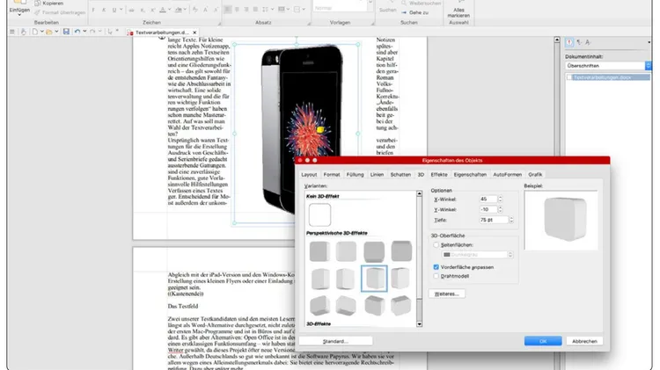Toggle strikethrough formatting icon

132,10
